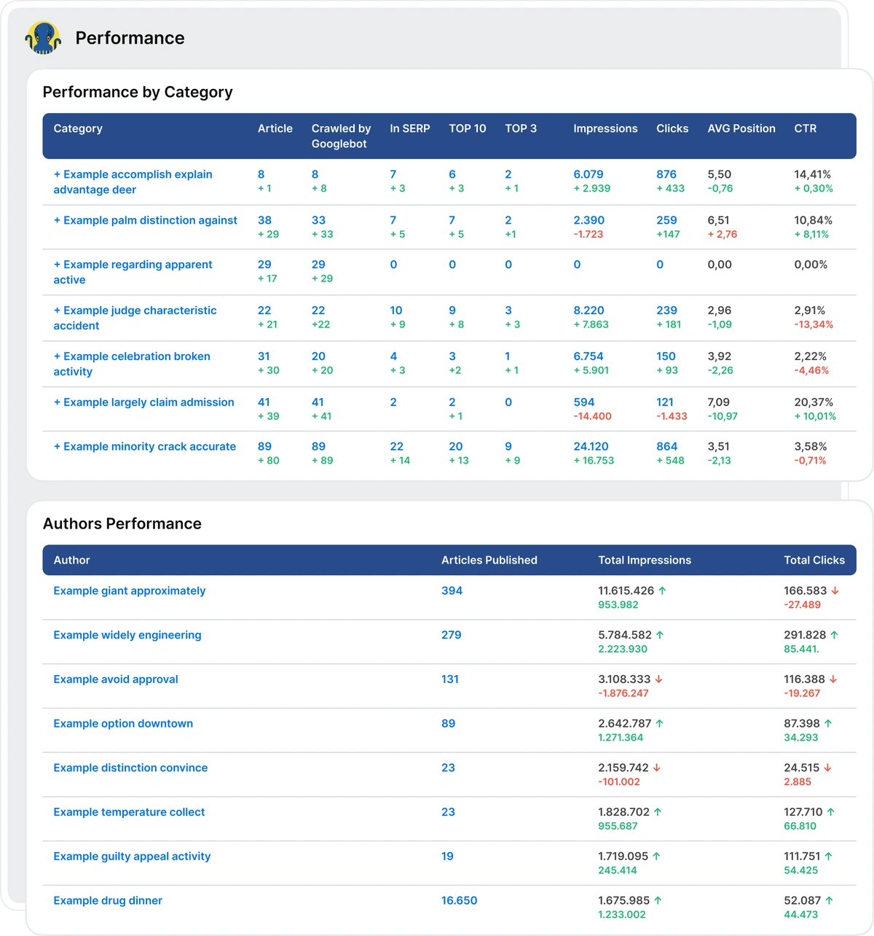Screen dimensions: 874x936
Task: Click the red down arrow beside 3.108.333
Action: click(658, 679)
